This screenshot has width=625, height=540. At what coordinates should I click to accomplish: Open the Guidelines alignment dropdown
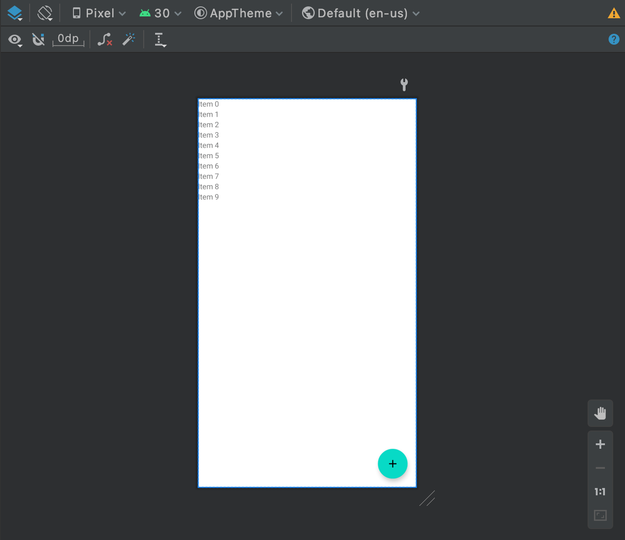coord(160,40)
